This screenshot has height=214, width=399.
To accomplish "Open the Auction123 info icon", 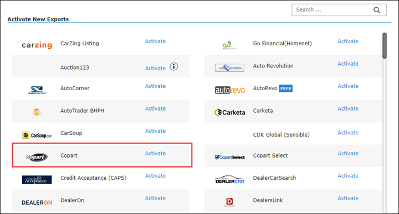I will [174, 66].
